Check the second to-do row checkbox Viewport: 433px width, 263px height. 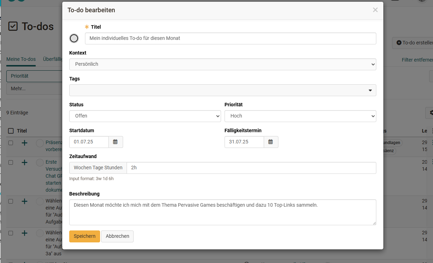[11, 163]
